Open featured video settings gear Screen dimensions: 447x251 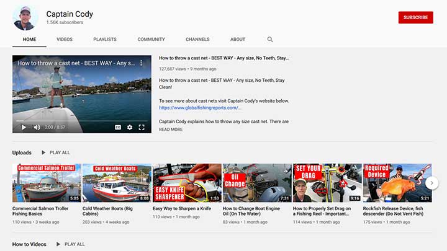pos(130,127)
